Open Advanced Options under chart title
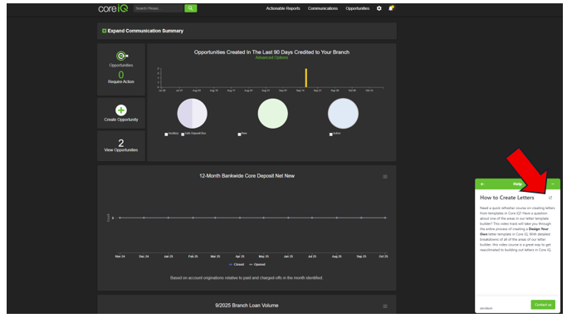This screenshot has height=318, width=567. pyautogui.click(x=271, y=57)
